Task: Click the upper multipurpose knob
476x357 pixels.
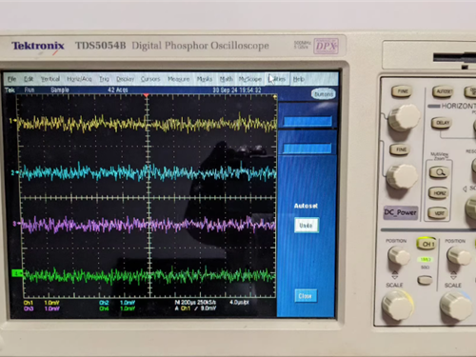Action: [404, 118]
